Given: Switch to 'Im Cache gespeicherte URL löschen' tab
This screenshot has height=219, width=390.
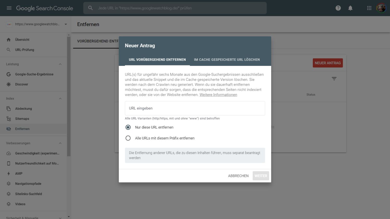Looking at the screenshot, I should pyautogui.click(x=227, y=60).
